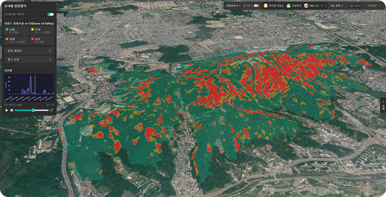The width and height of the screenshot is (386, 197).
Task: Toggle the 즐겨찾기 switch in top bar
Action: pos(256,6)
